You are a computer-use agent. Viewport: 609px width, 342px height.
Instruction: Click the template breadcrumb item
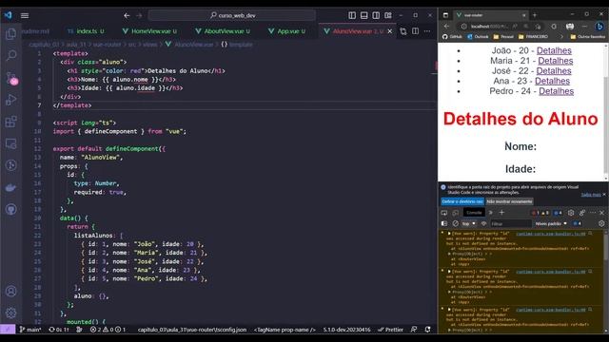click(x=237, y=45)
